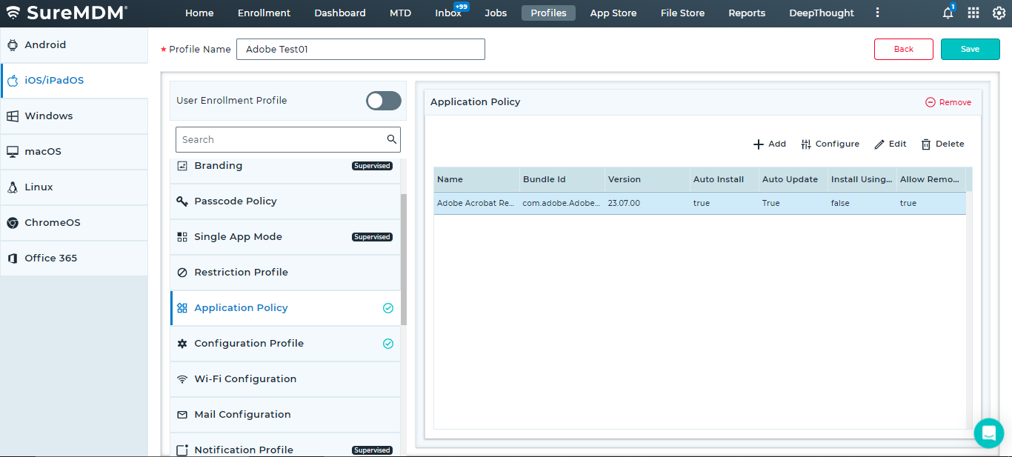This screenshot has height=457, width=1012.
Task: Save the profile
Action: 971,49
